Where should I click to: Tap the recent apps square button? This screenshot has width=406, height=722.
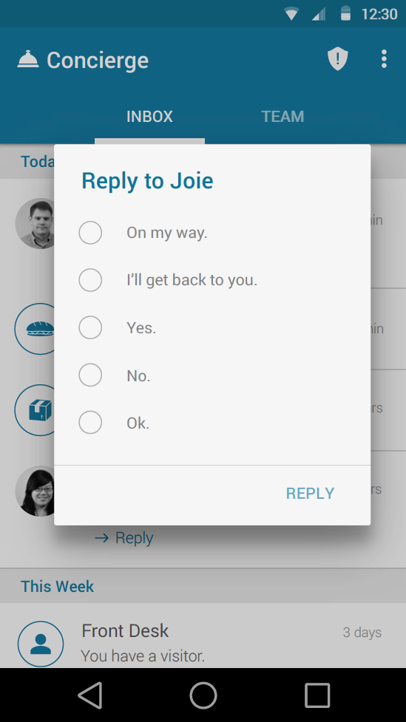(317, 695)
